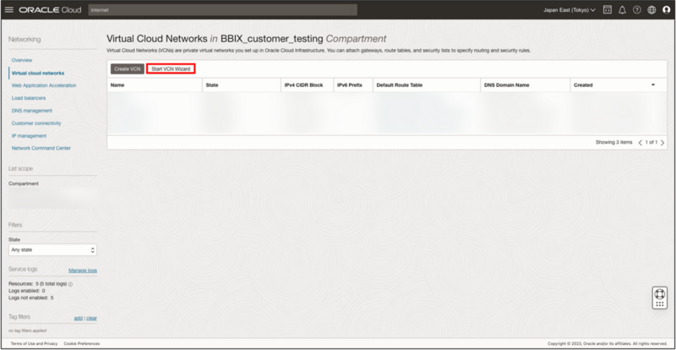Open DNS management in the sidebar
Image resolution: width=676 pixels, height=350 pixels.
(32, 111)
